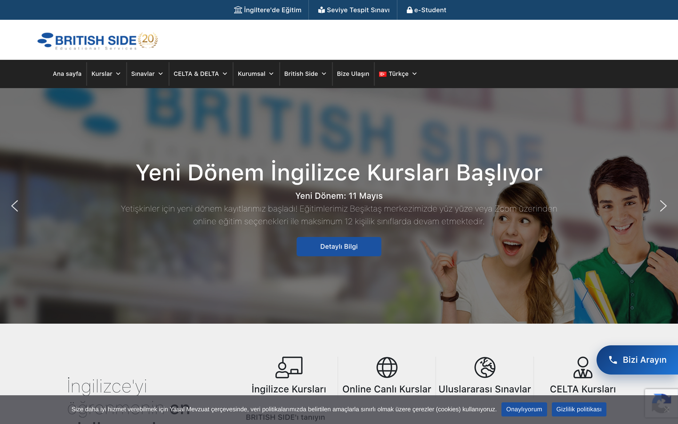Open the Bize Ulaşın menu item
Viewport: 678px width, 424px height.
tap(353, 74)
